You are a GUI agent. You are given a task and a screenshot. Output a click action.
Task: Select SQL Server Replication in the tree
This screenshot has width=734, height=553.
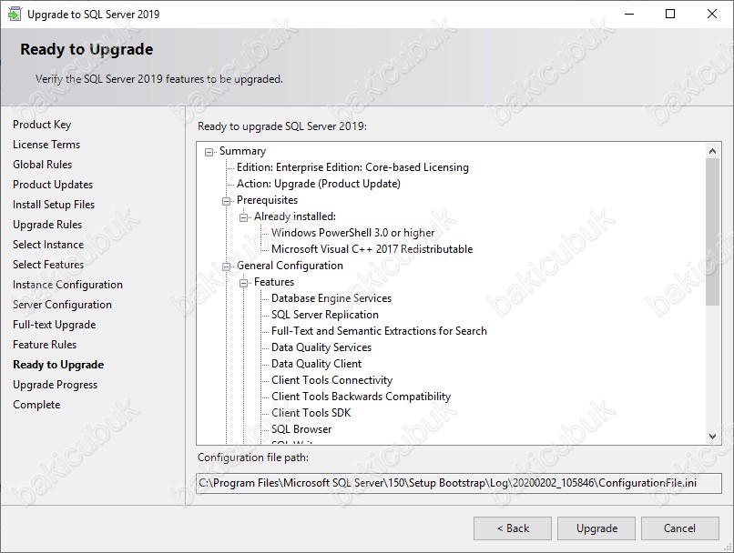coord(325,315)
